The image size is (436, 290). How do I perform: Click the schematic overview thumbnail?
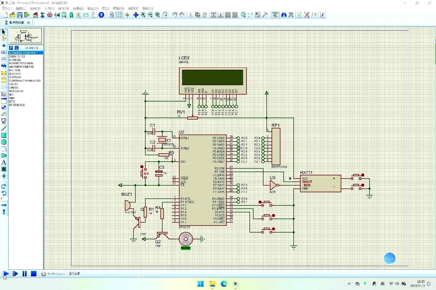pyautogui.click(x=26, y=35)
